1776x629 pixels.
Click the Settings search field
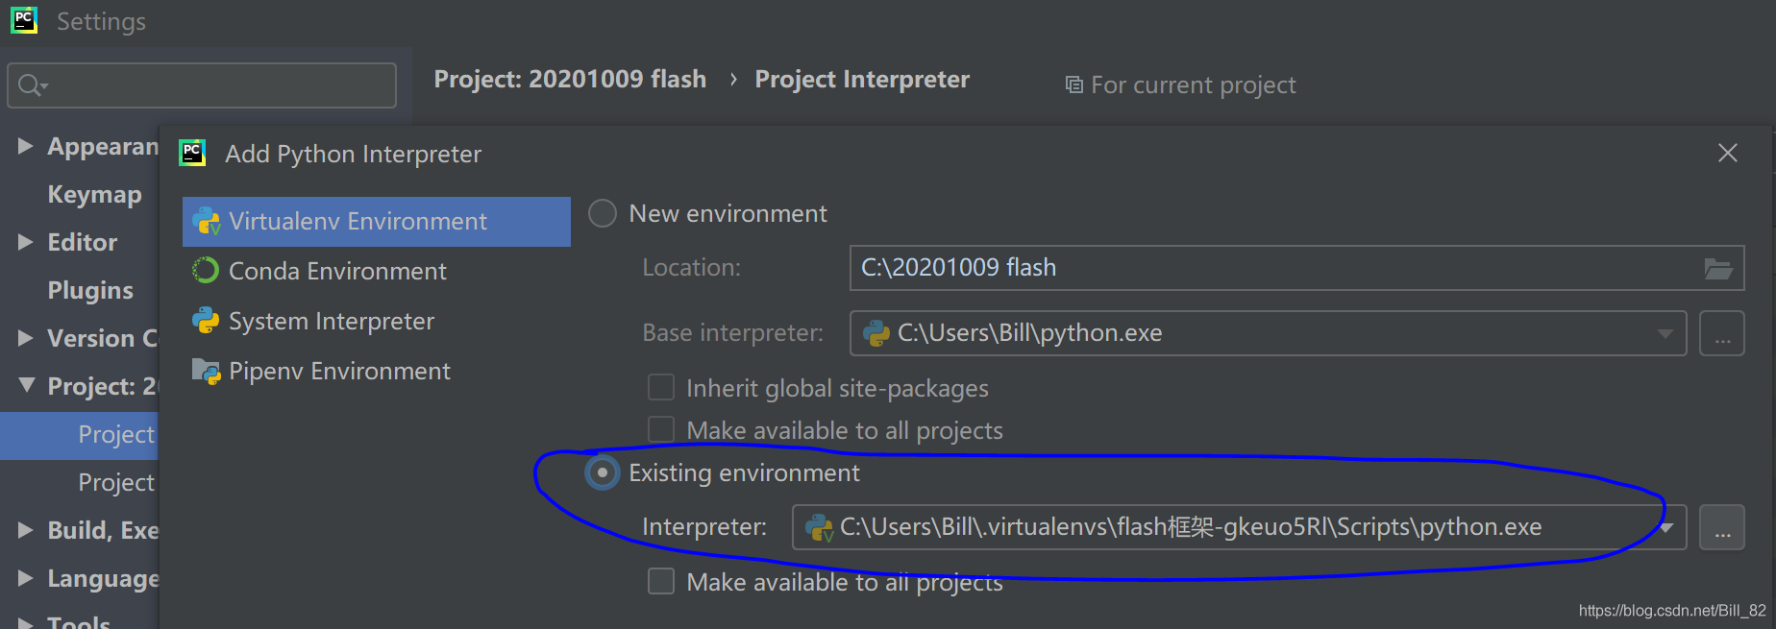click(x=202, y=85)
